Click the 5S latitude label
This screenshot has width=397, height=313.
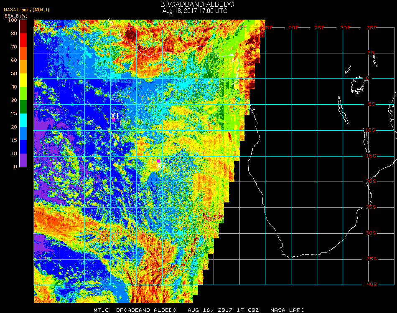(372, 104)
